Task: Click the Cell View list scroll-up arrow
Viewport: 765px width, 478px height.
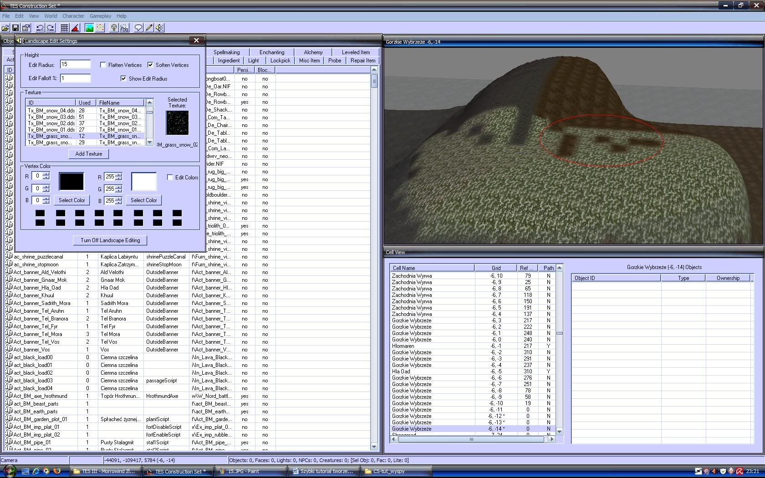Action: tap(560, 268)
